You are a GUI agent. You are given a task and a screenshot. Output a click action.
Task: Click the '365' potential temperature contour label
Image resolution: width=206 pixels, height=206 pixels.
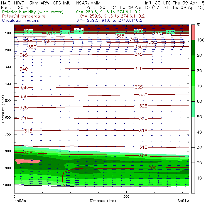(120, 36)
